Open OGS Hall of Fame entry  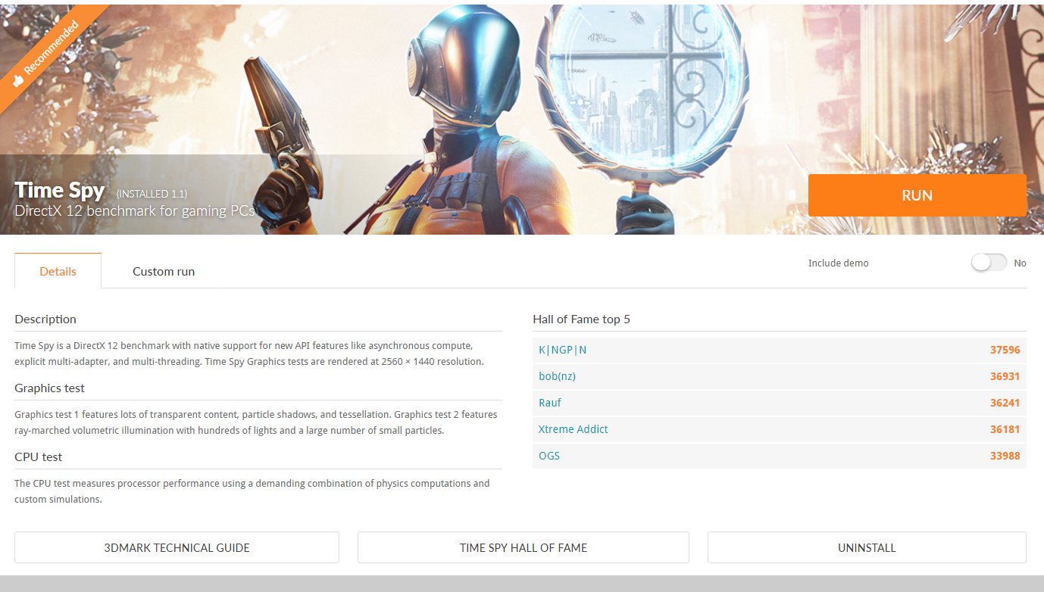(549, 456)
